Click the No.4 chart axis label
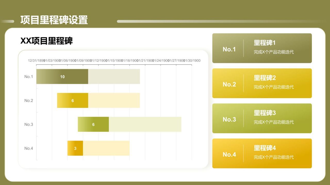The image size is (330, 185). tap(29, 148)
